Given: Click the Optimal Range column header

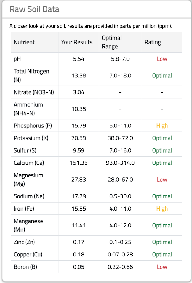Looking at the screenshot, I should [112, 42].
